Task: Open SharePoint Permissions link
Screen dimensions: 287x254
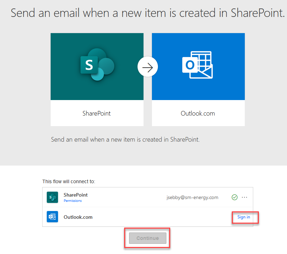Action: pyautogui.click(x=73, y=201)
